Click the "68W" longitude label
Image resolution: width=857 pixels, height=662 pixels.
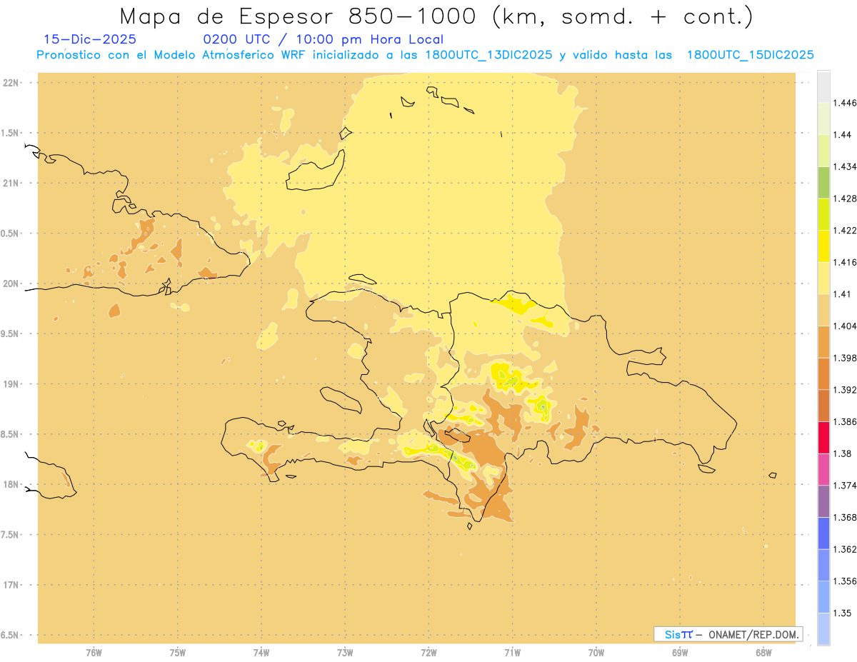point(763,653)
